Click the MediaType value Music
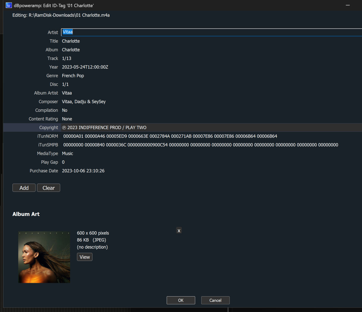The image size is (362, 312). click(67, 153)
